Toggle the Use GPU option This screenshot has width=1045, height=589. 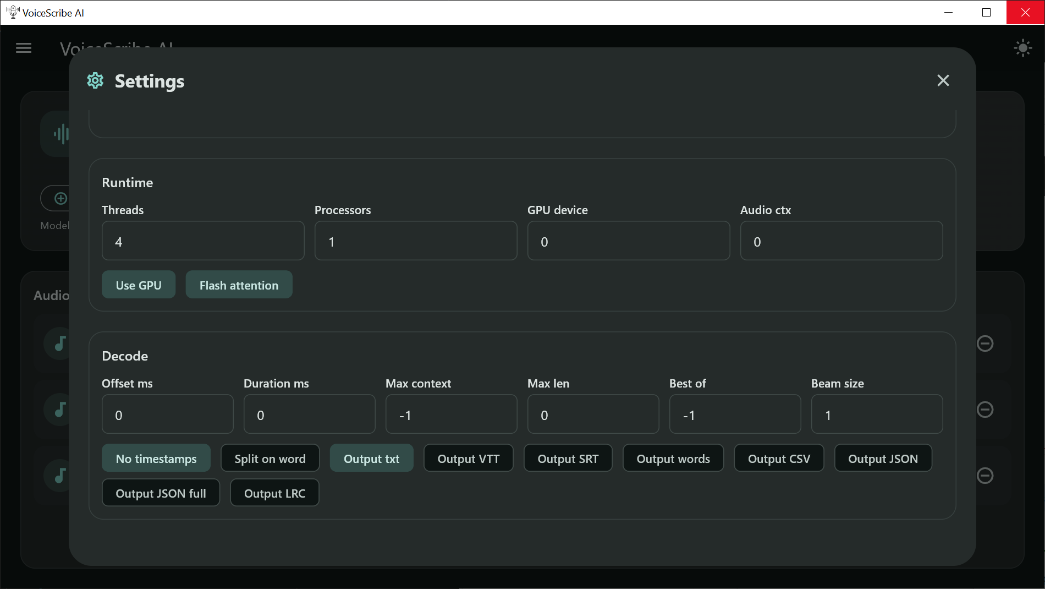[x=139, y=285]
